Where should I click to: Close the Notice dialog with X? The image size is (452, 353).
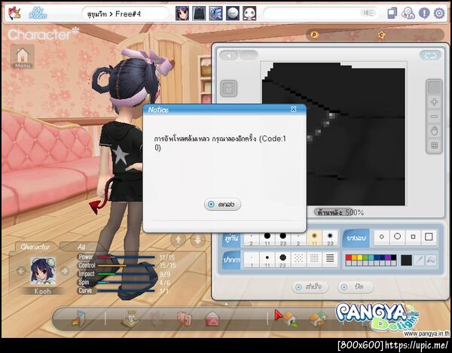coord(294,109)
